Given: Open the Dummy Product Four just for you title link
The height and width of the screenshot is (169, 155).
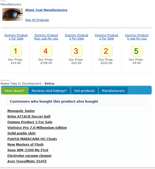Looking at the screenshot, I should click(46, 37).
